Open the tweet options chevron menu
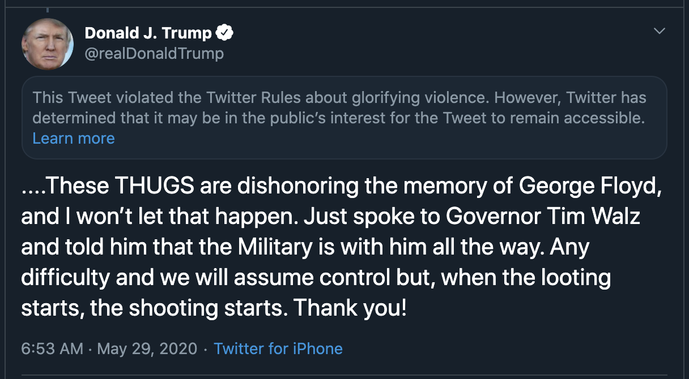The width and height of the screenshot is (689, 379). point(659,31)
